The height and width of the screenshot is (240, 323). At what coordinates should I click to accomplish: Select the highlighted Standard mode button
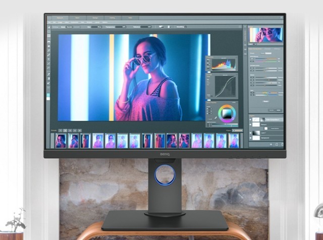(70, 27)
